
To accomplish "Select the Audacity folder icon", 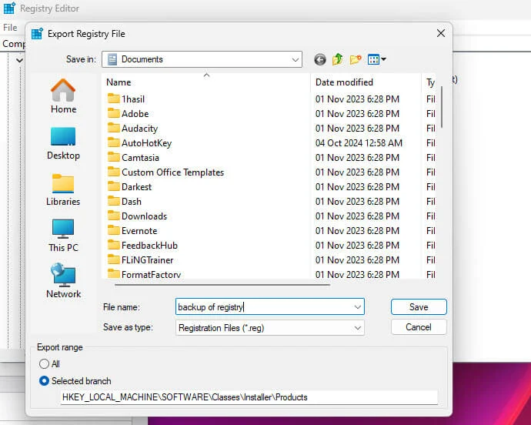I will click(114, 128).
